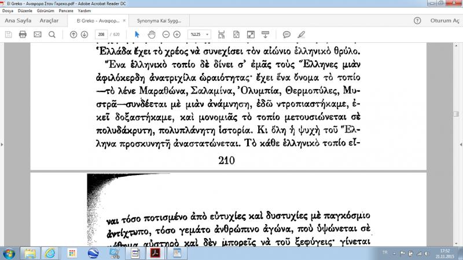Viewport: 463px width, 260px height.
Task: Open the Düzenle menu
Action: (x=25, y=10)
